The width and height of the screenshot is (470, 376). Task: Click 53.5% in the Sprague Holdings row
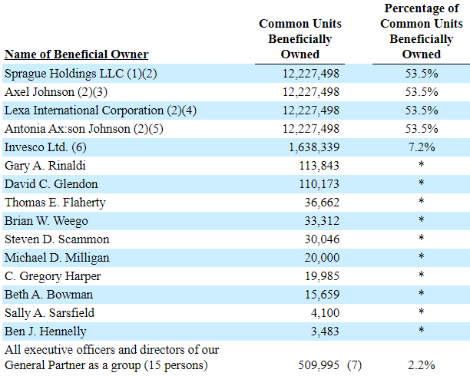pos(422,74)
